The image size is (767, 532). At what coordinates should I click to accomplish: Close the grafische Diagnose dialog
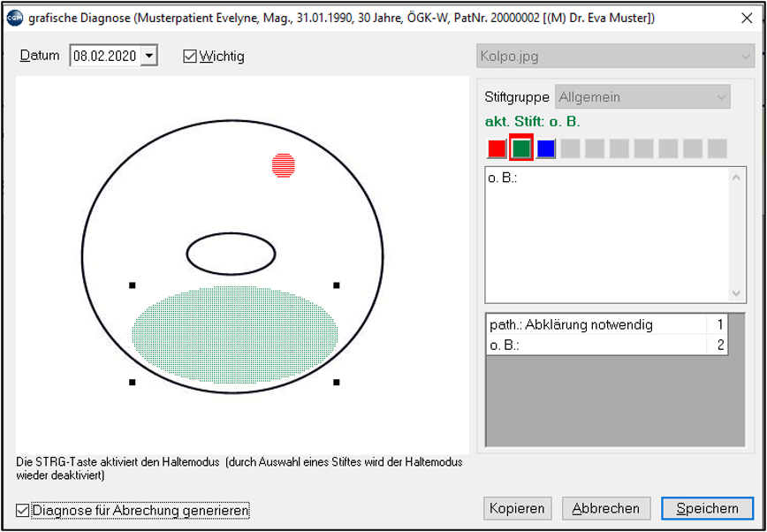[x=747, y=19]
